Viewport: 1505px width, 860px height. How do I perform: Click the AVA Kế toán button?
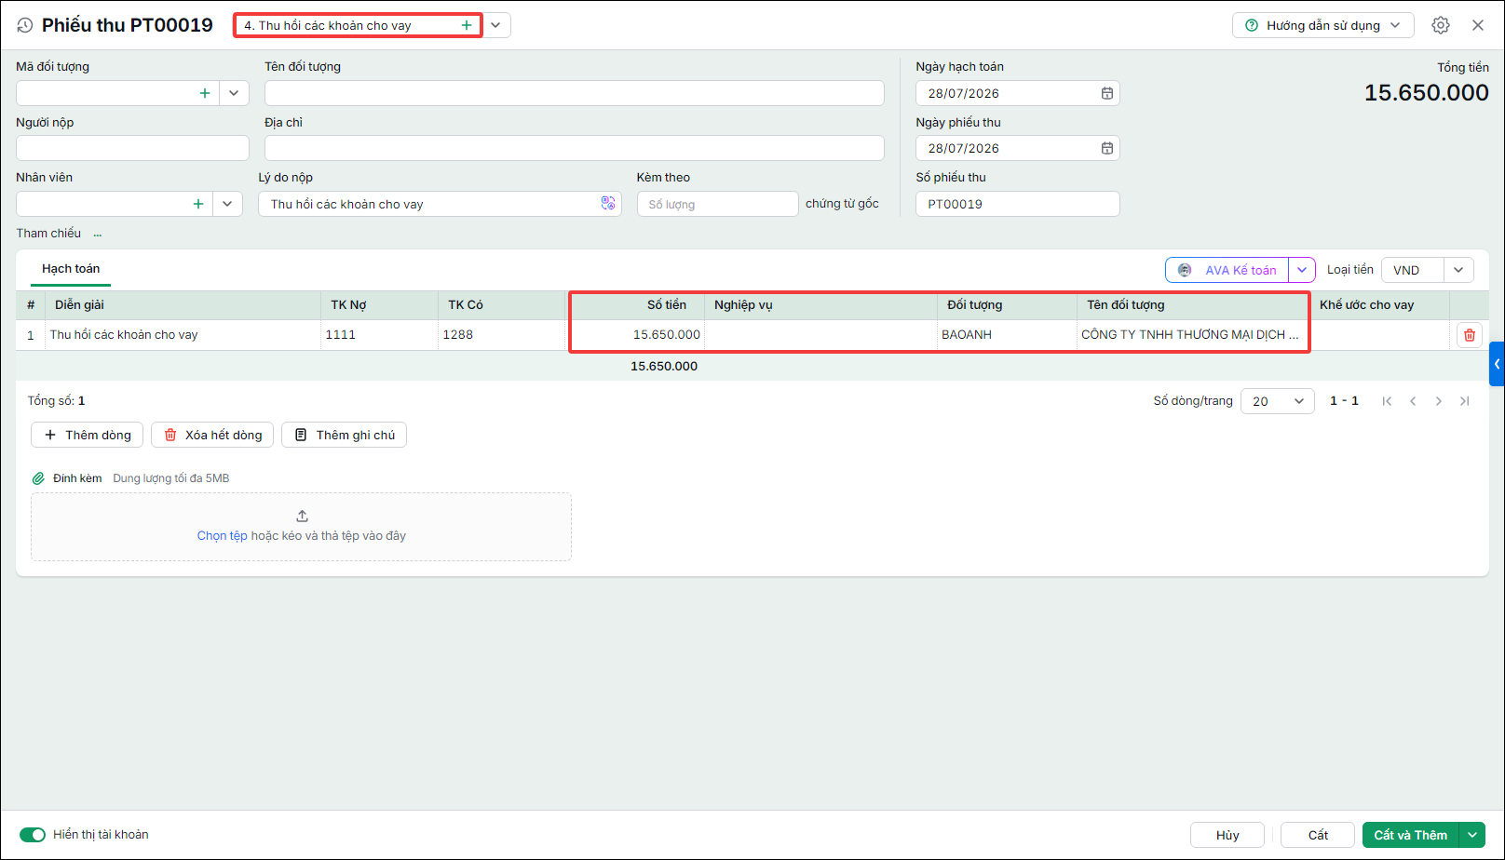pos(1227,270)
